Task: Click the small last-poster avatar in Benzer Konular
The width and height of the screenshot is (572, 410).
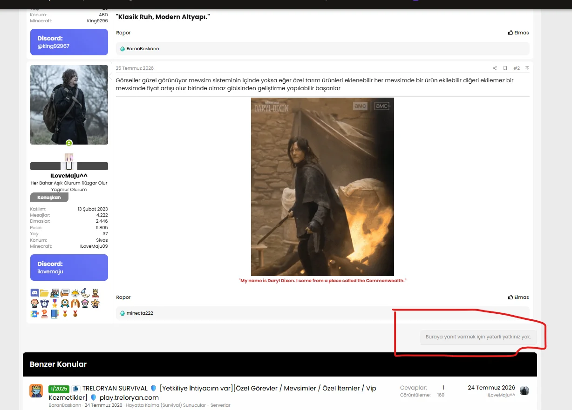Action: pyautogui.click(x=524, y=390)
